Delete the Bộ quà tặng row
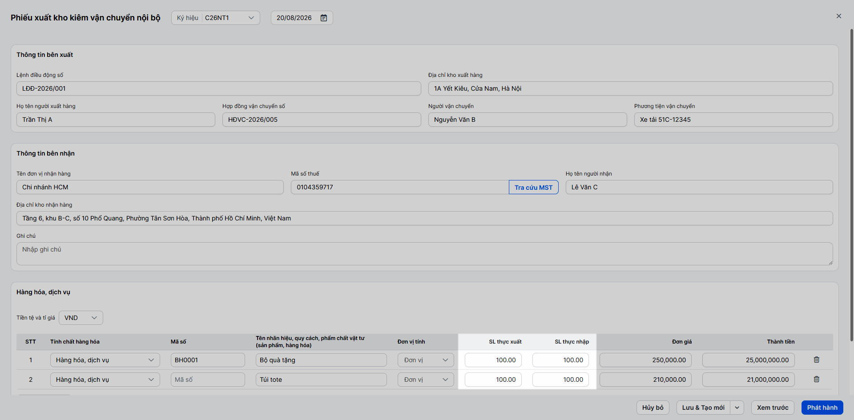The image size is (854, 420). click(817, 360)
